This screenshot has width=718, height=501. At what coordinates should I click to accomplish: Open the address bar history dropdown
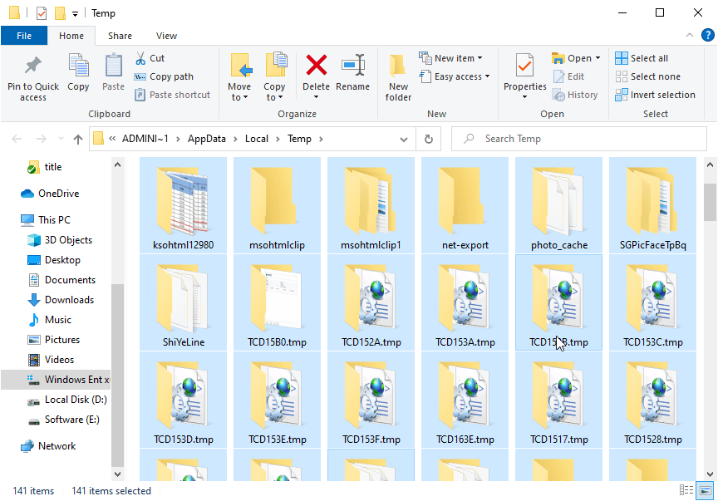pyautogui.click(x=403, y=139)
